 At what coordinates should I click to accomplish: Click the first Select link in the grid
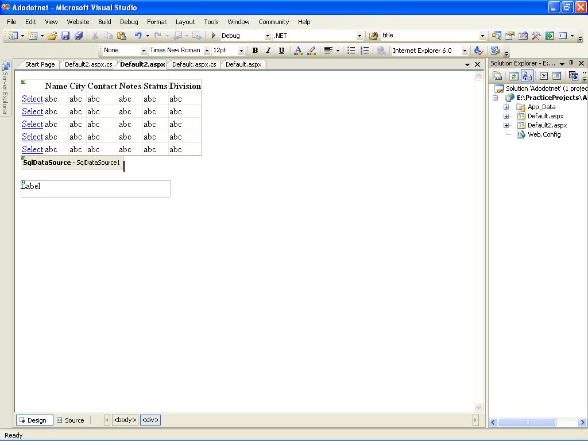tap(32, 99)
